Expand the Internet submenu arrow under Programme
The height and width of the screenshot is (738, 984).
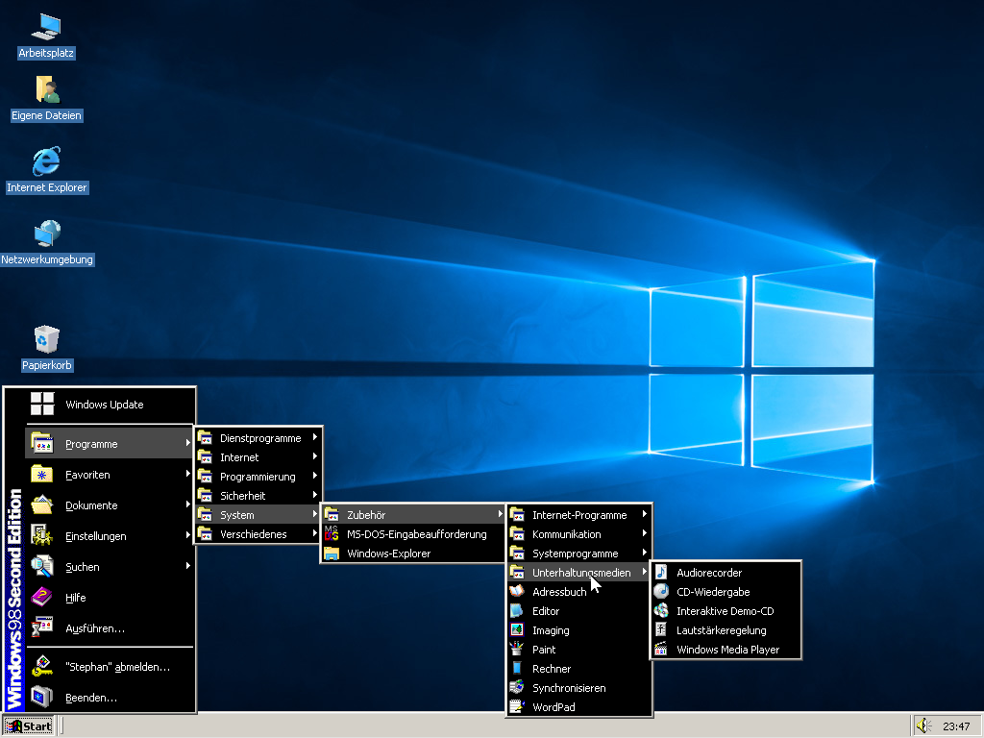pyautogui.click(x=315, y=456)
